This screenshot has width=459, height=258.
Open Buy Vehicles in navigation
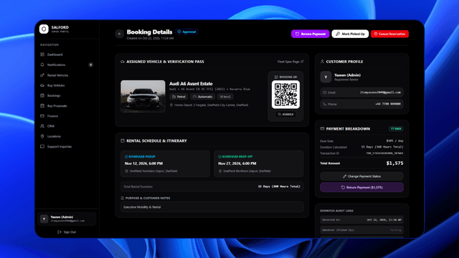pos(56,85)
